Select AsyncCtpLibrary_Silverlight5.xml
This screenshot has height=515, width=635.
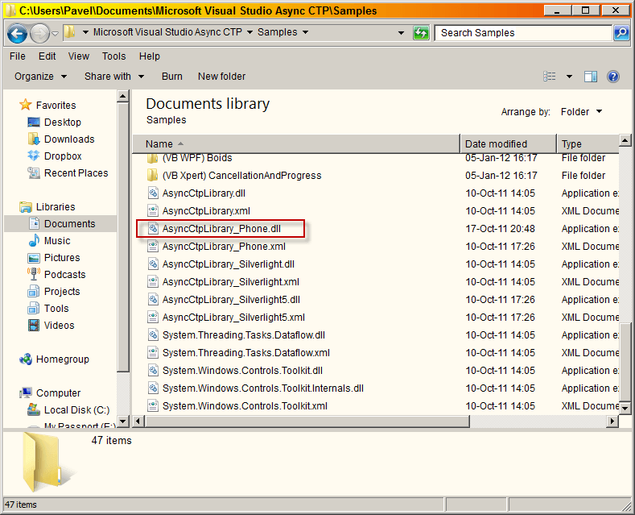(233, 318)
